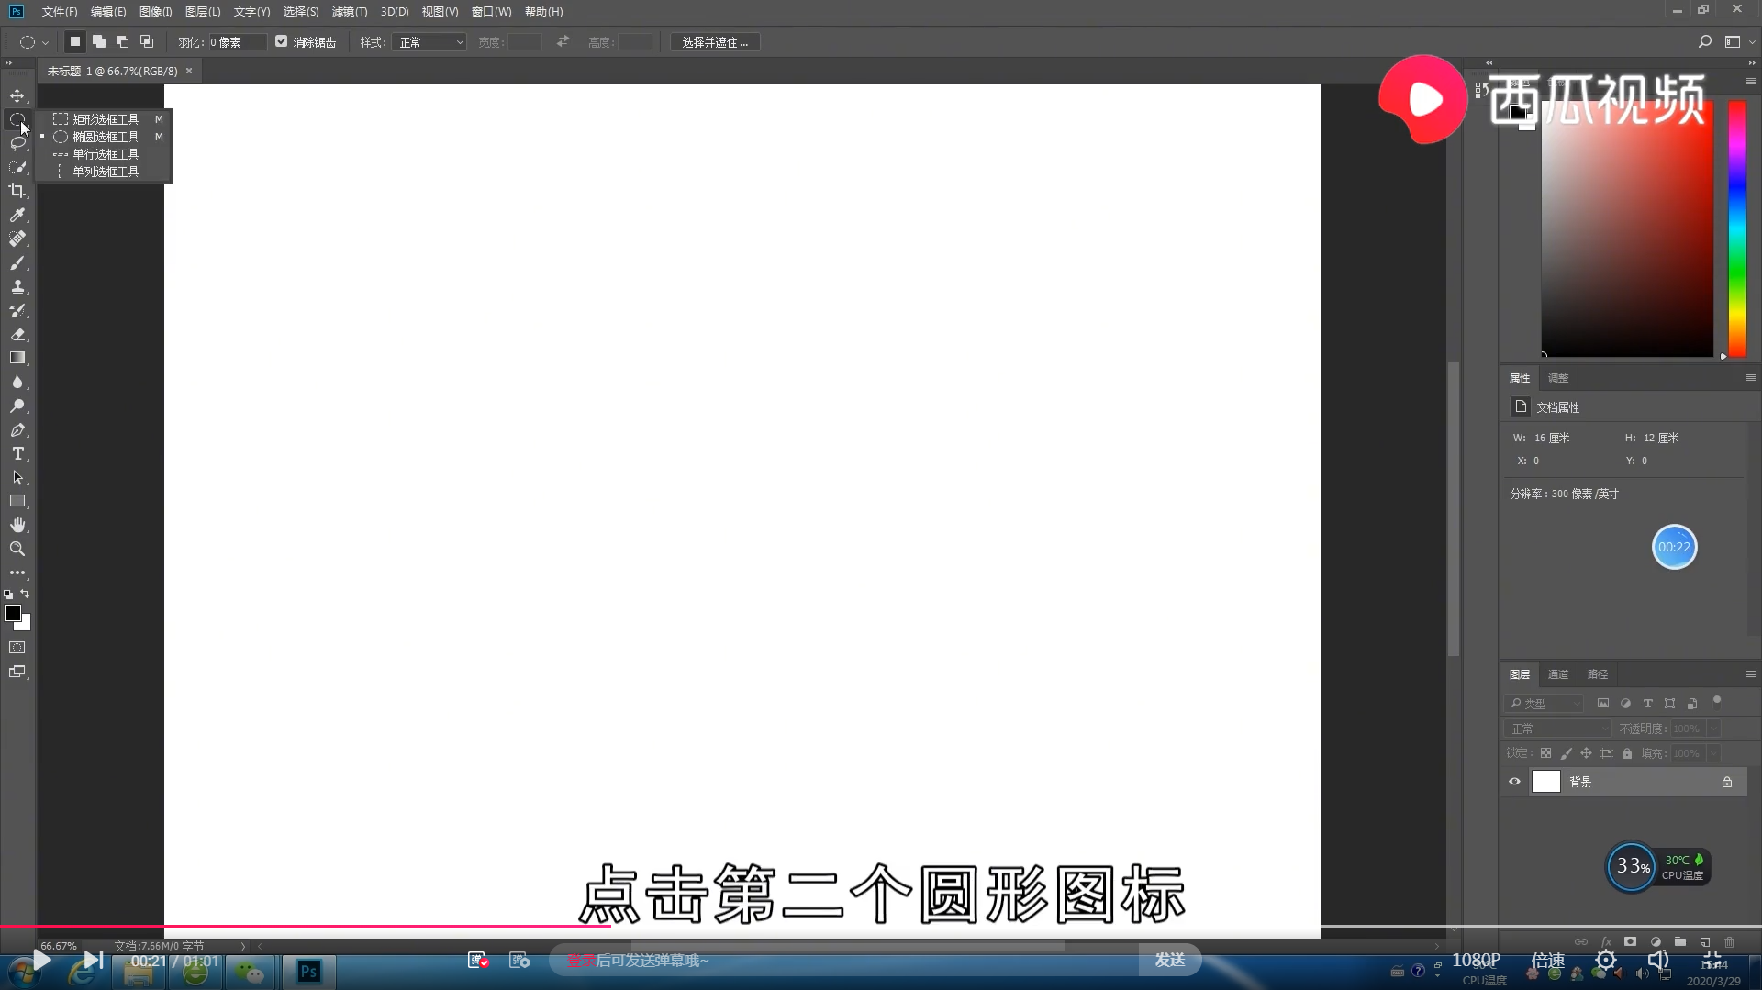This screenshot has height=990, width=1762.
Task: Switch to the 通道 channels tab
Action: [1557, 673]
